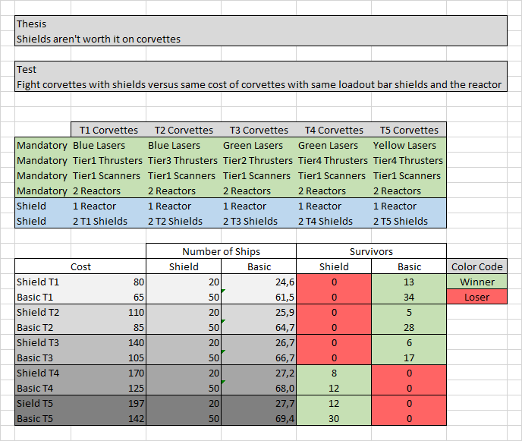Image resolution: width=522 pixels, height=441 pixels.
Task: Select the "Shields aren't worth it on corvettes" cell
Action: point(99,39)
